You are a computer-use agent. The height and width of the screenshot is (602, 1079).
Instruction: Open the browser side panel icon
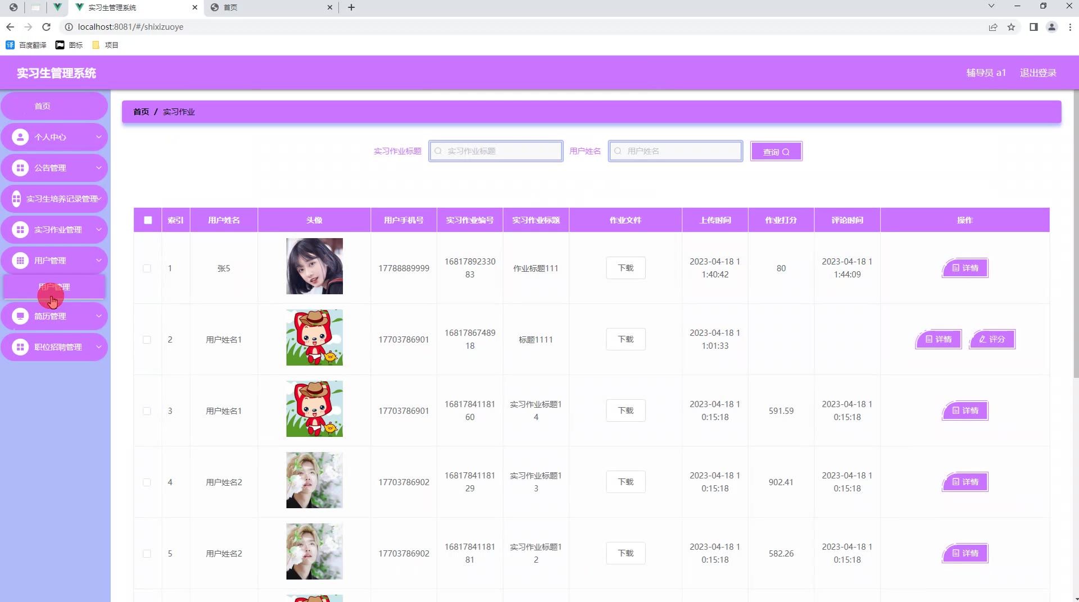(1033, 27)
